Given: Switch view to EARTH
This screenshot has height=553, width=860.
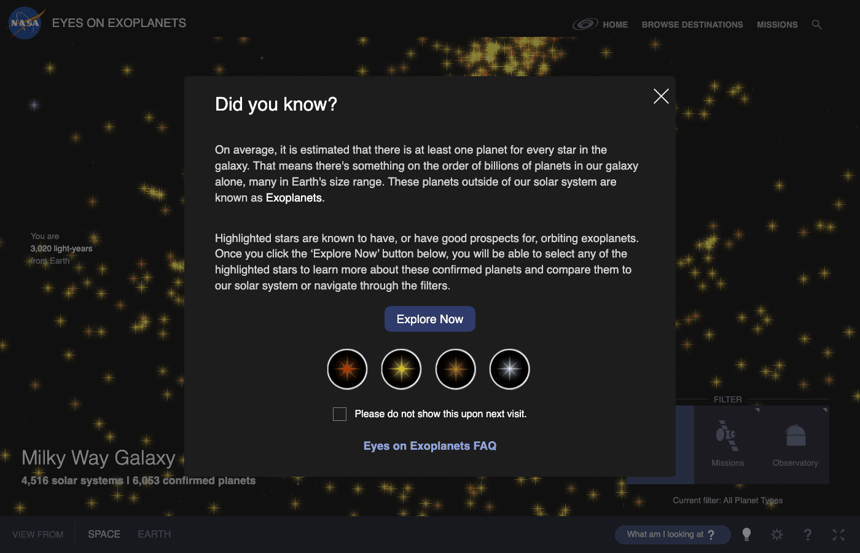Looking at the screenshot, I should [154, 534].
